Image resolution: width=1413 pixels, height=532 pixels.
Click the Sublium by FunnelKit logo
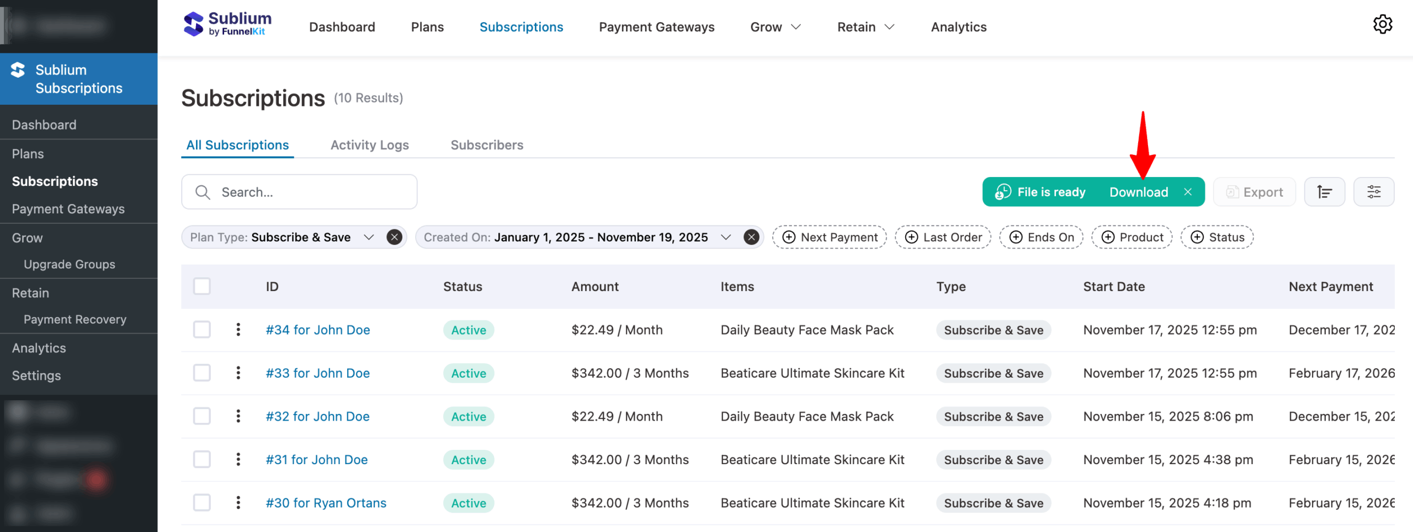click(227, 25)
